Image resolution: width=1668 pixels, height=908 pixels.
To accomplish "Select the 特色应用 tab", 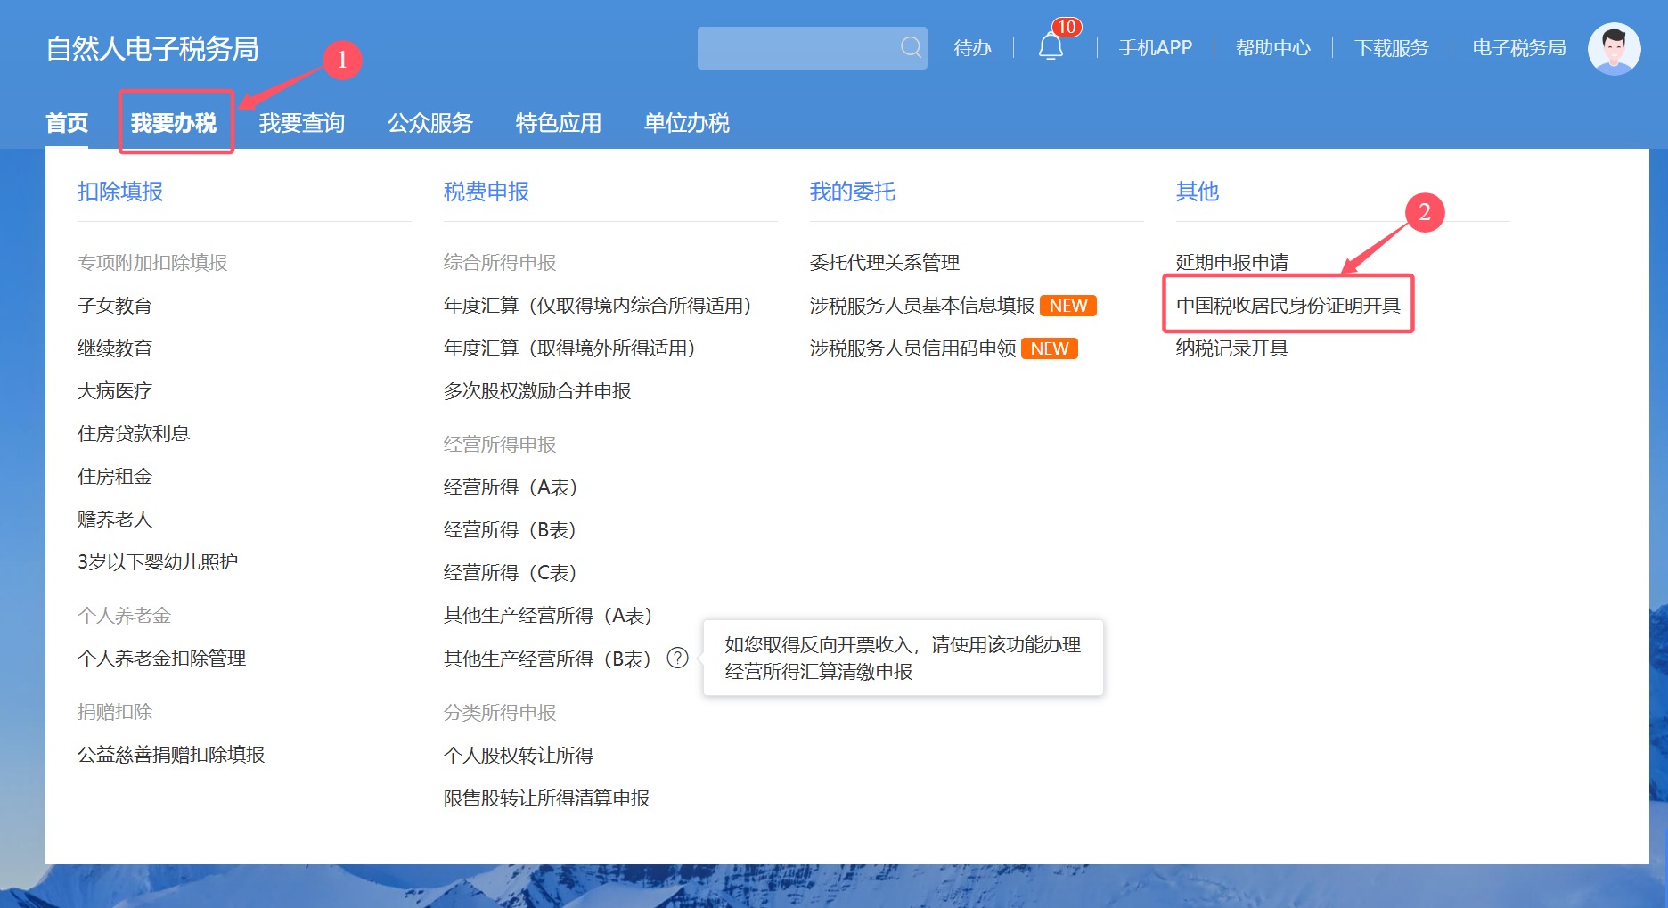I will (x=558, y=123).
